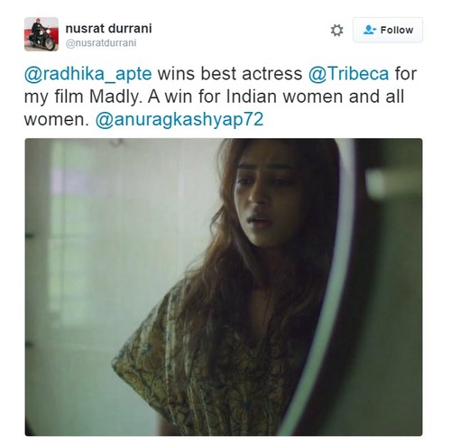The height and width of the screenshot is (444, 451).
Task: Click the word 'Follow' on the button
Action: [x=397, y=30]
